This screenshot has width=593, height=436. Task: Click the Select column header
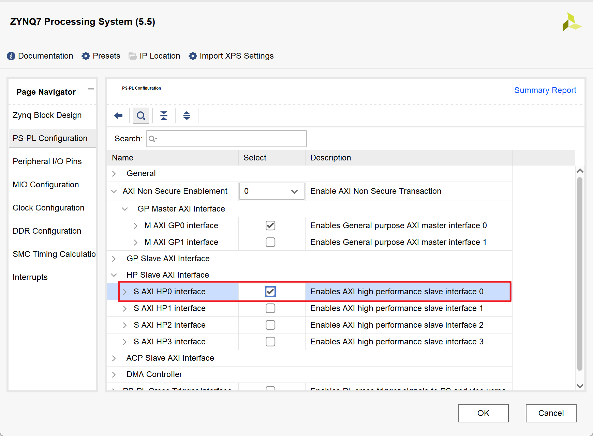pos(272,158)
